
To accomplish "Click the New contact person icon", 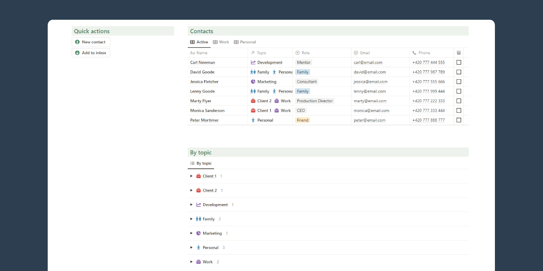I will 77,42.
